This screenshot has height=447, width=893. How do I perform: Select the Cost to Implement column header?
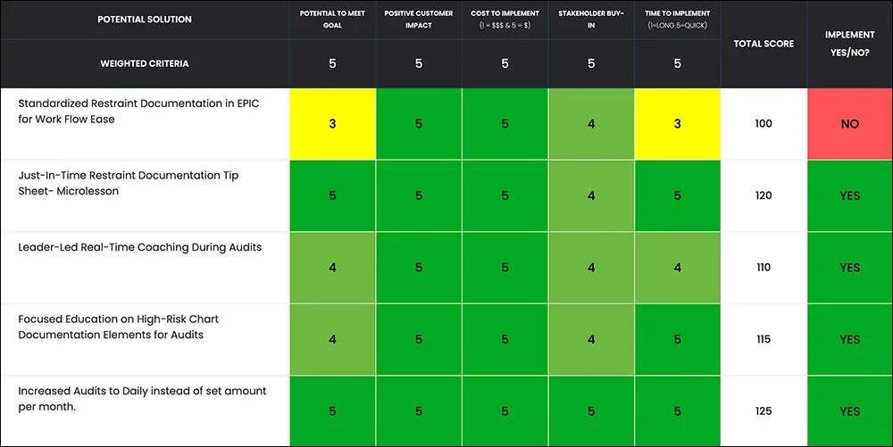point(505,20)
